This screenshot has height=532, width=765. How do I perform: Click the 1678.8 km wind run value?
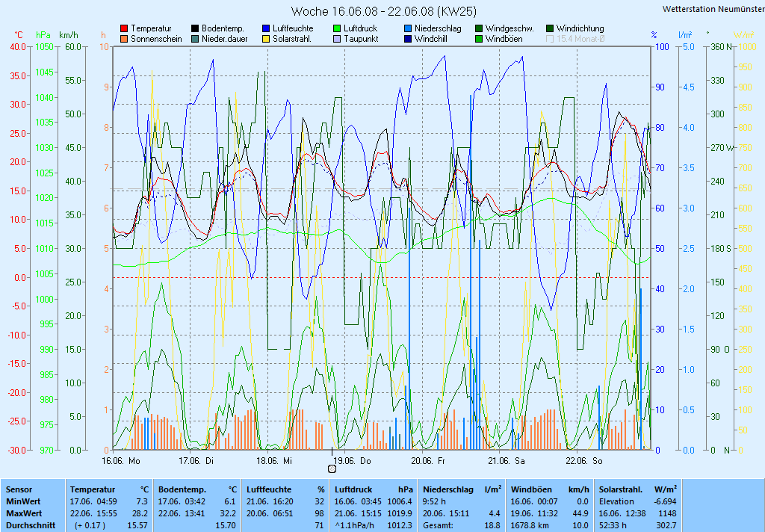[x=529, y=526]
